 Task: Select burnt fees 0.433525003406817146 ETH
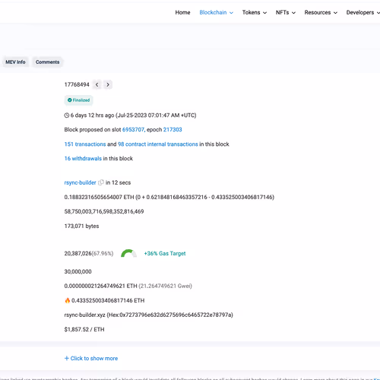(x=108, y=300)
